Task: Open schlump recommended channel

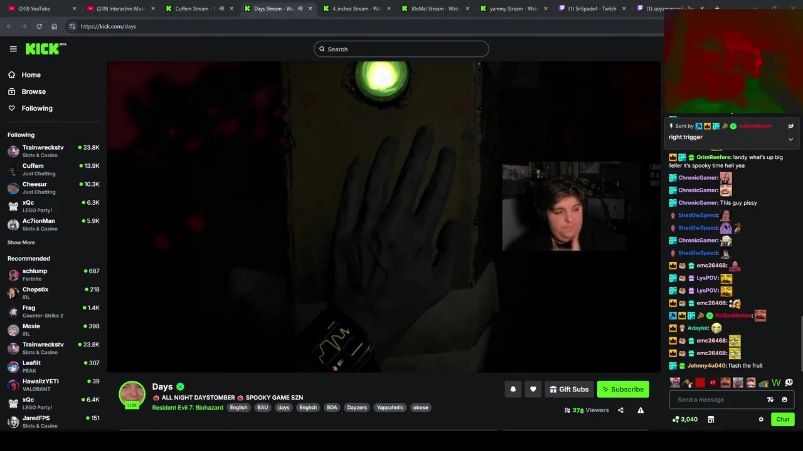Action: coord(53,274)
